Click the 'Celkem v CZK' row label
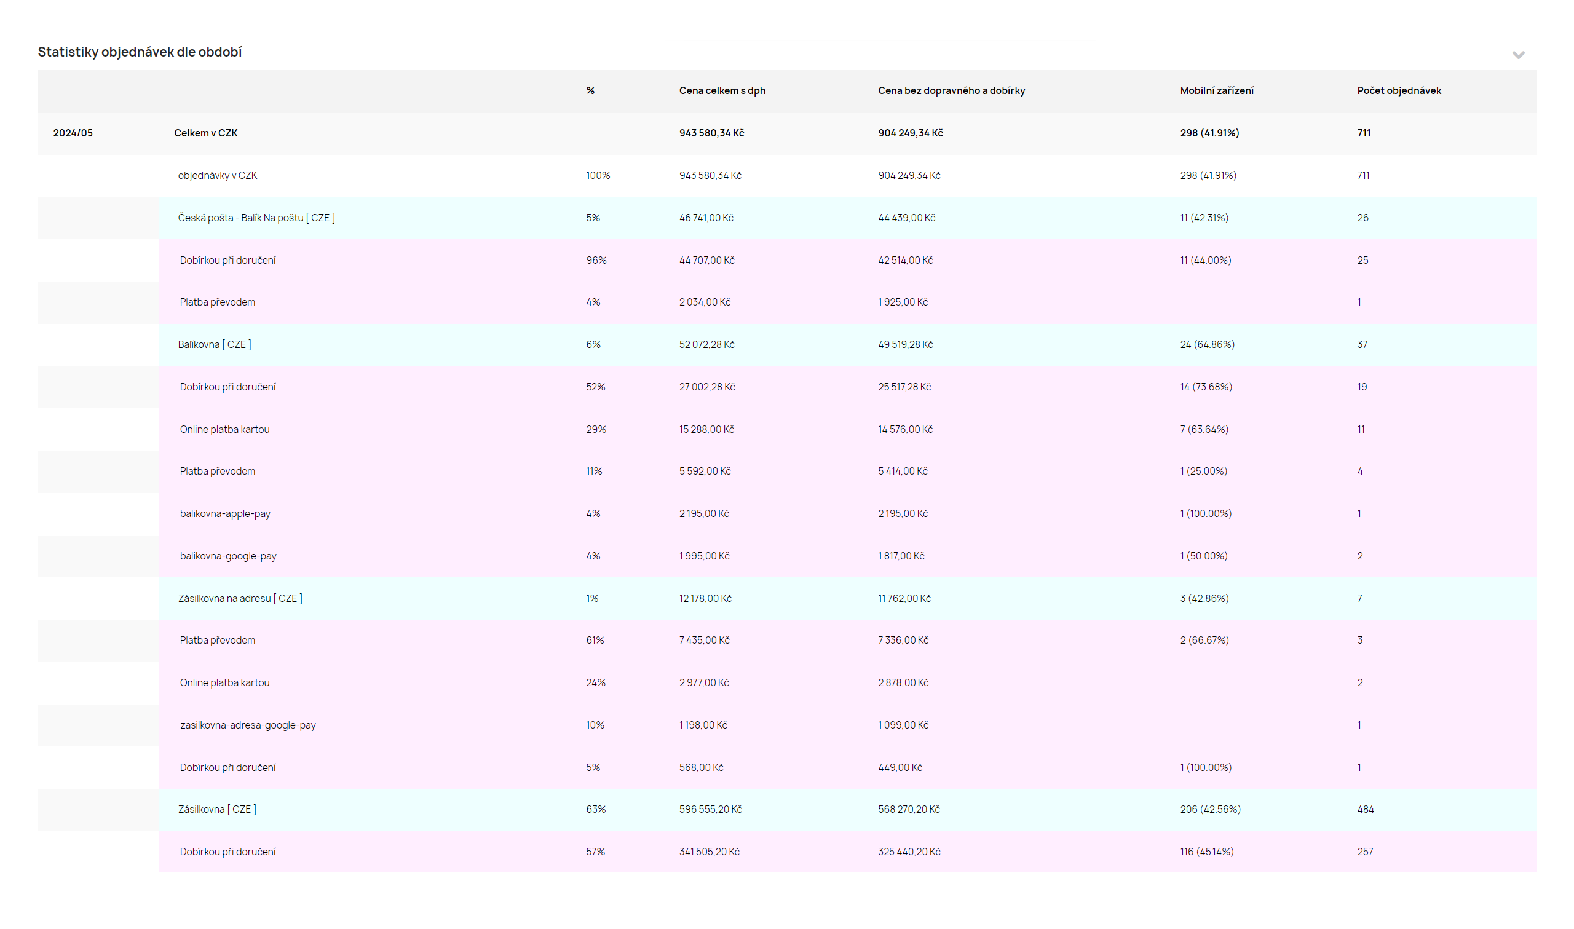 tap(205, 133)
